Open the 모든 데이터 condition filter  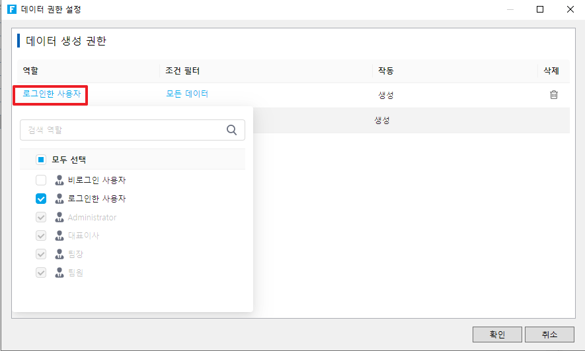[187, 94]
